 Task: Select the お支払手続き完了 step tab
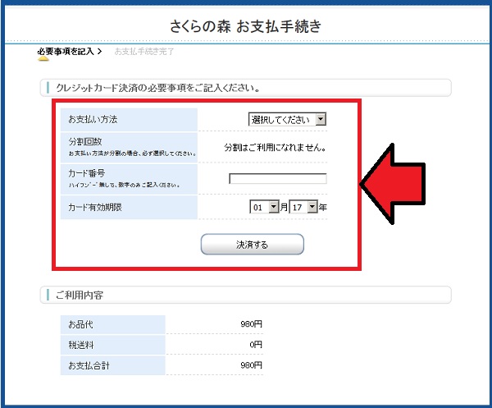tap(144, 52)
